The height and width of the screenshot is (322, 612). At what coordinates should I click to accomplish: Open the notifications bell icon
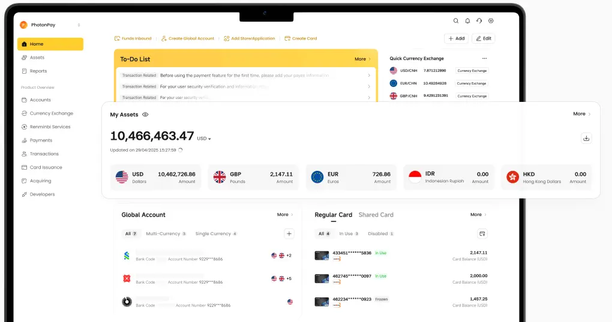tap(467, 20)
